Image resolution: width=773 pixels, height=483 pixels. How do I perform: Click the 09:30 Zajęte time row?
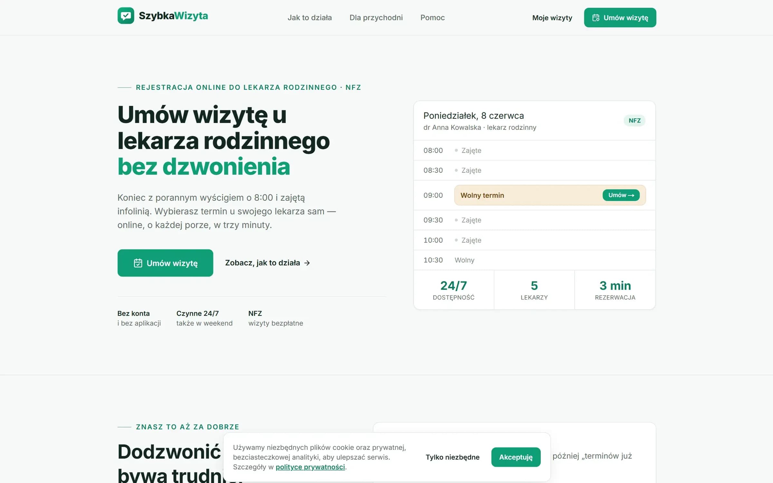click(534, 220)
